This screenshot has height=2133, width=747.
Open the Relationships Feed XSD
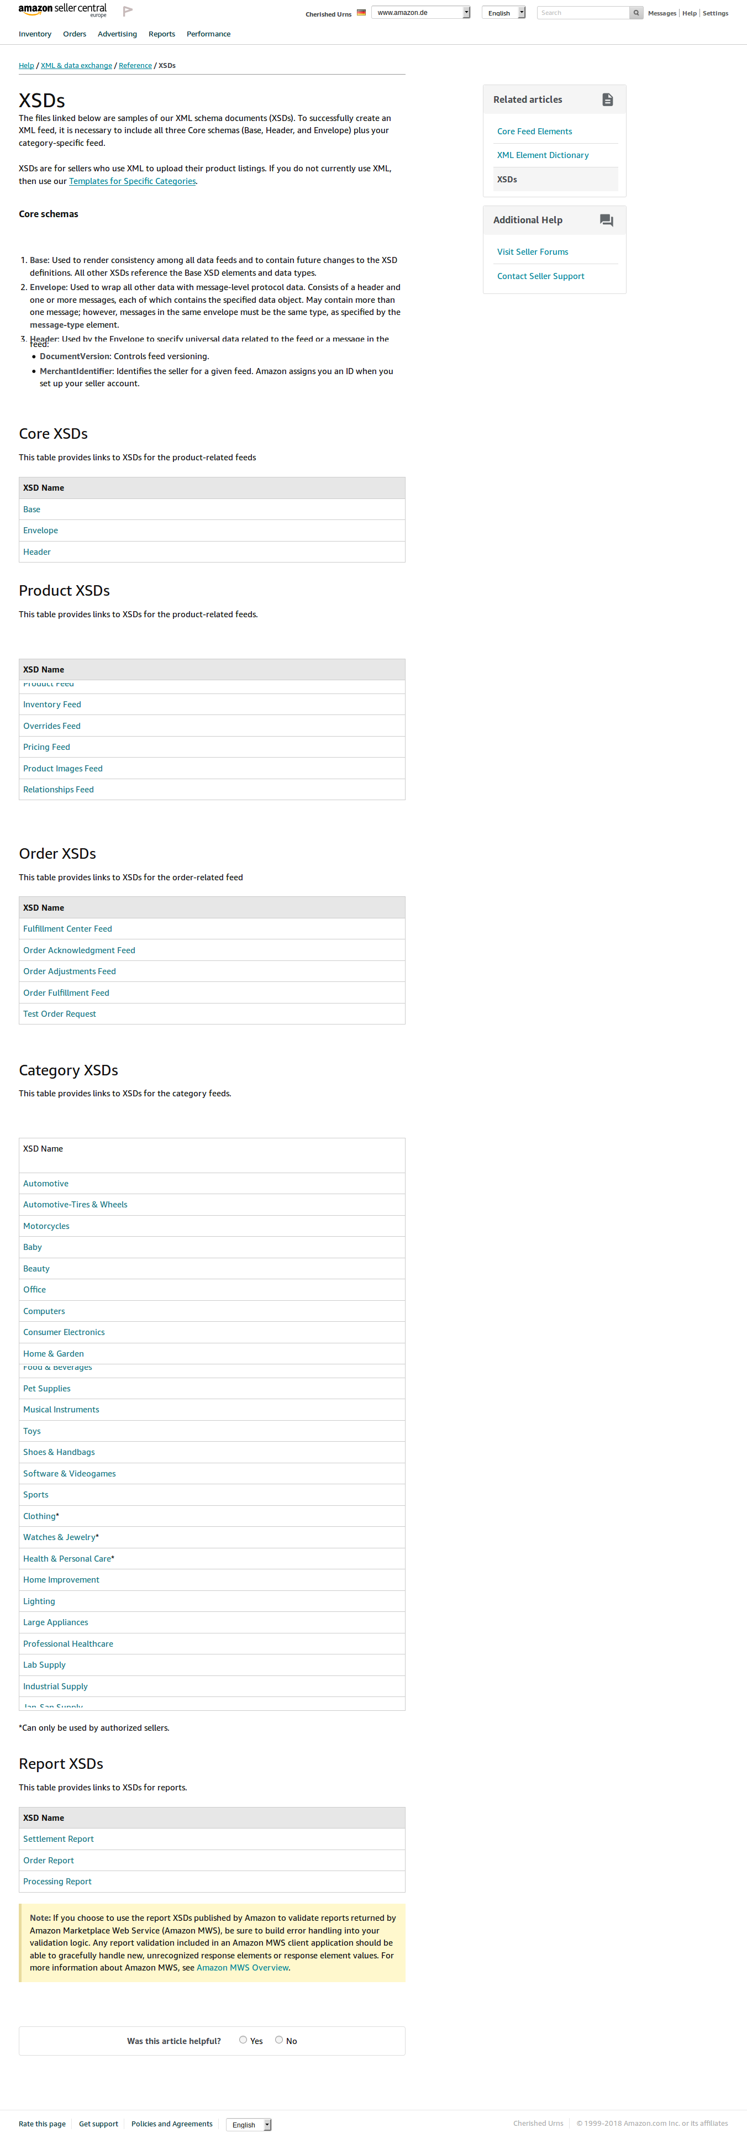[58, 790]
